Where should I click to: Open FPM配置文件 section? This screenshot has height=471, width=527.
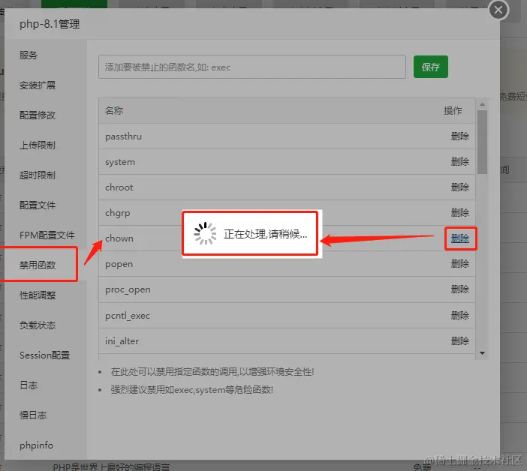pos(47,235)
